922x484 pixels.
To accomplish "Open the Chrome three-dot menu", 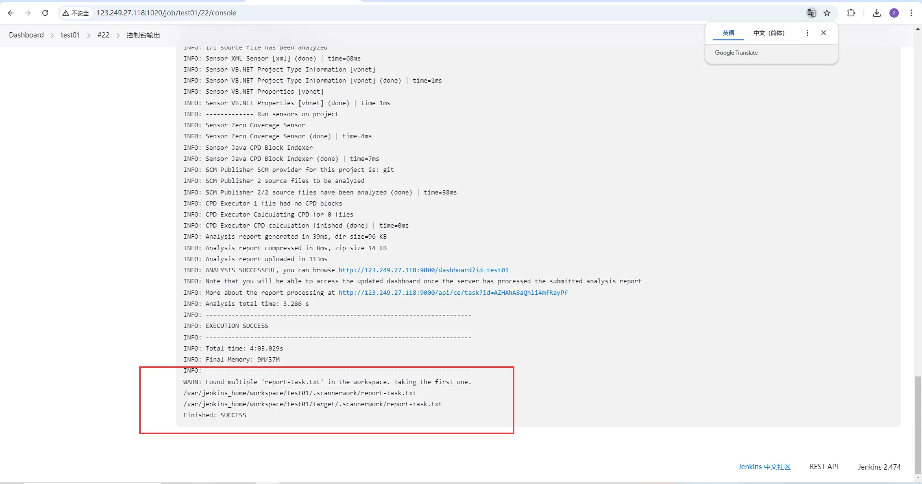I will (911, 13).
